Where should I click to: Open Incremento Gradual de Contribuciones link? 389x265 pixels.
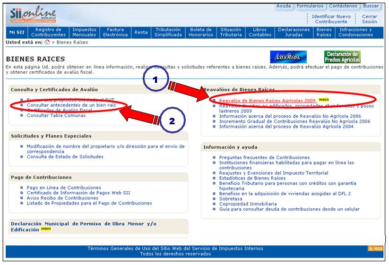point(295,122)
